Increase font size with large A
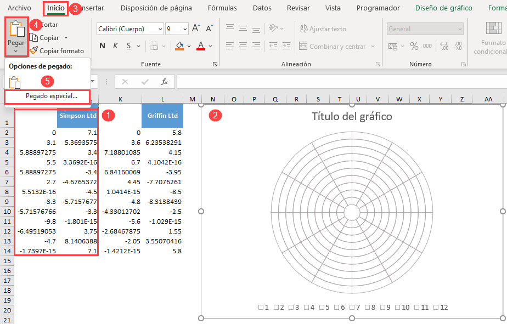The height and width of the screenshot is (324, 507). (x=196, y=29)
